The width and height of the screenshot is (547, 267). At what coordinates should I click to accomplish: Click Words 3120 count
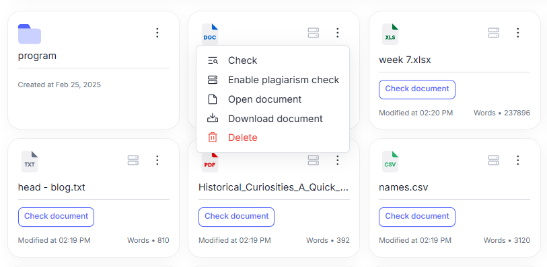click(x=507, y=241)
